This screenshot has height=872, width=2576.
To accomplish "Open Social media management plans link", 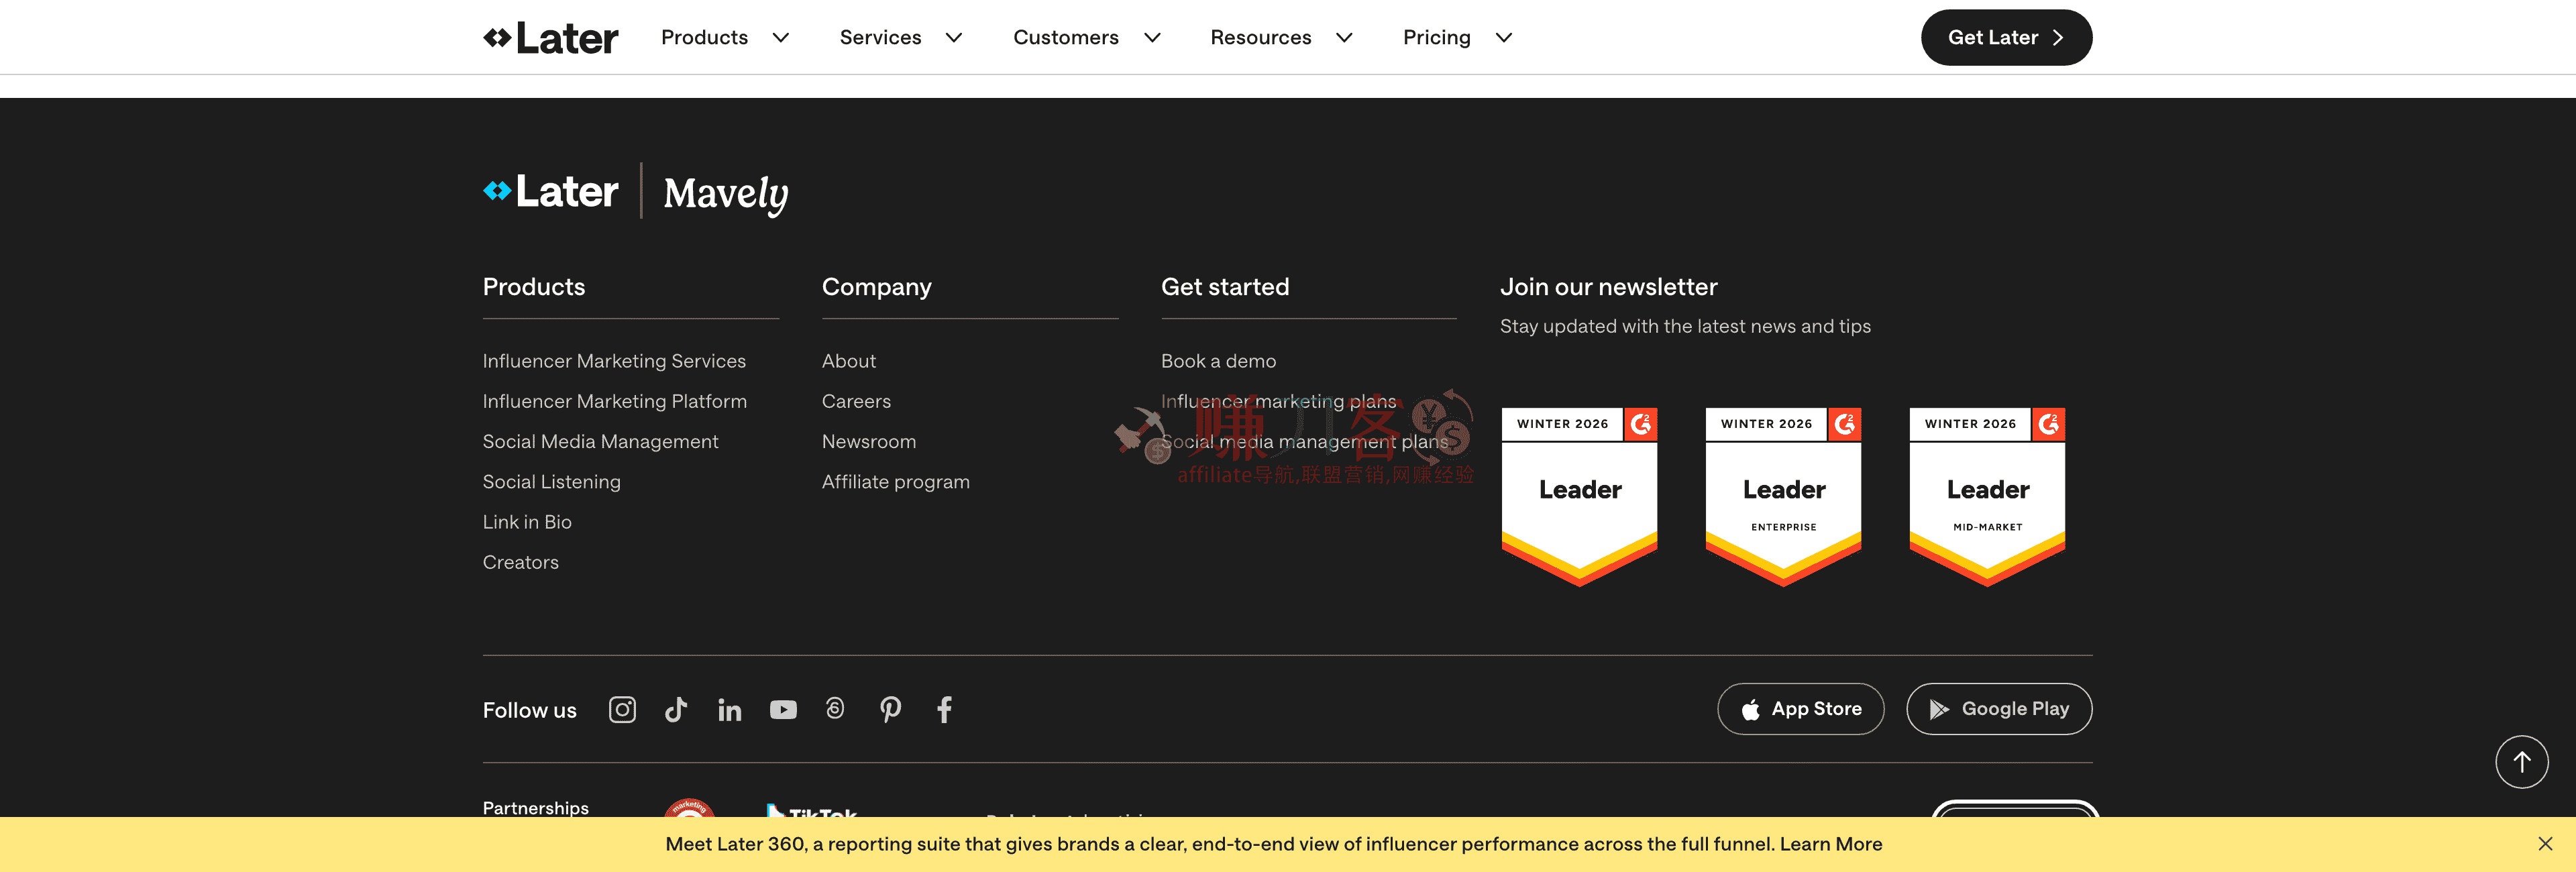I will coord(1304,442).
